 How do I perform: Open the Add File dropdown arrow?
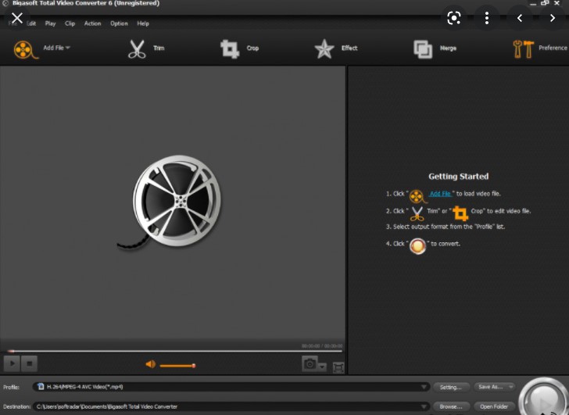point(68,48)
